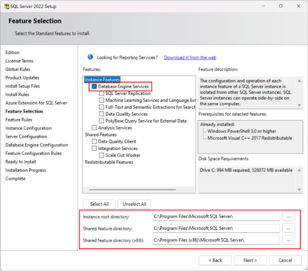Click the disk space panel scroll down arrow

[299, 190]
